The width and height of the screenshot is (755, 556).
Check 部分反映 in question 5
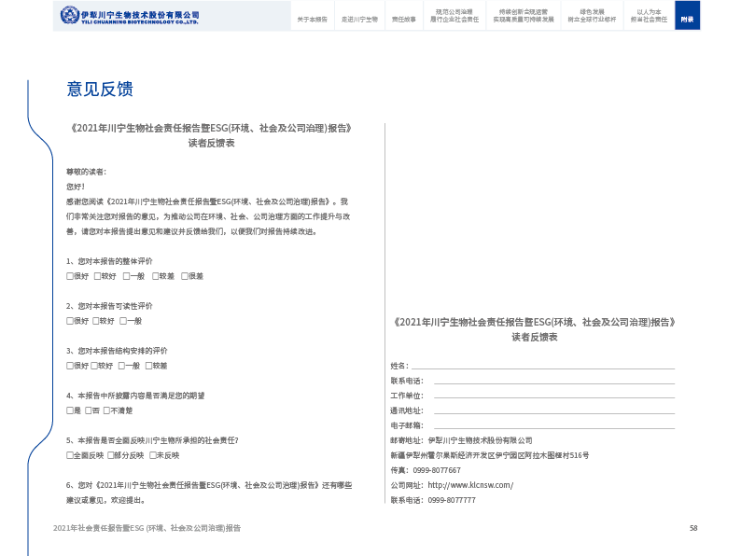[x=111, y=455]
